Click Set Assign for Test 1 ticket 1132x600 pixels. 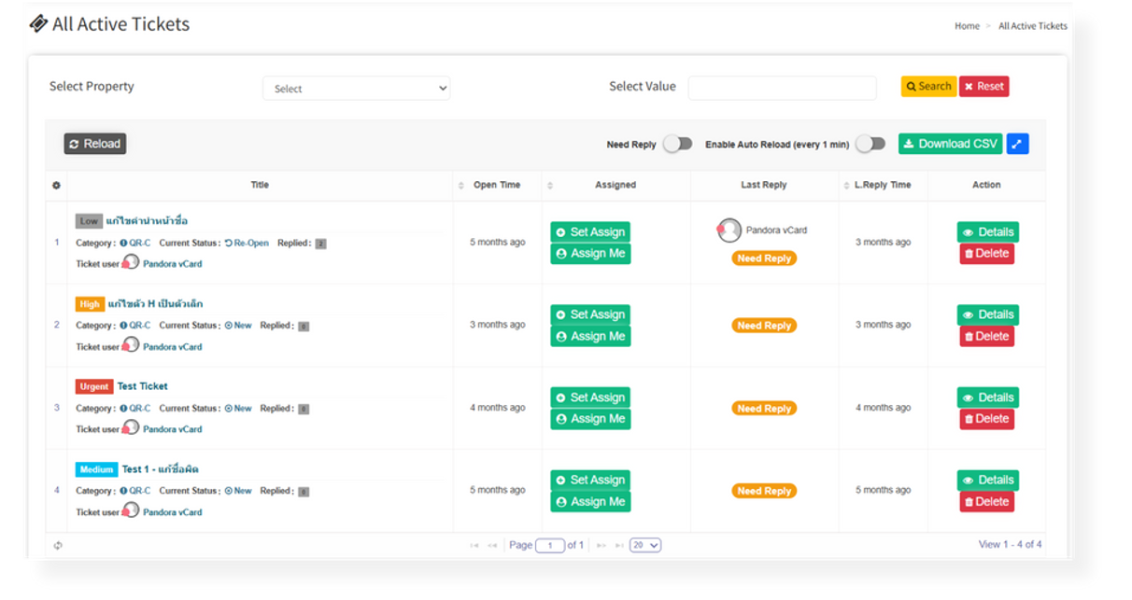click(590, 480)
